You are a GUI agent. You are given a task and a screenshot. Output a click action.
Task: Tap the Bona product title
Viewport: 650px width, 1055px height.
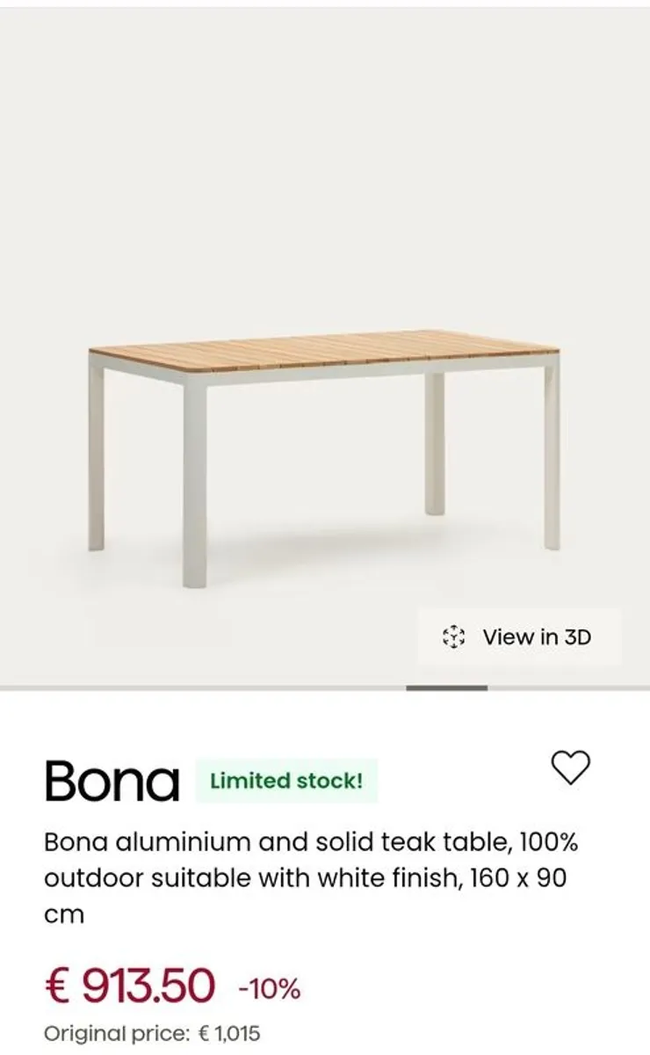pyautogui.click(x=112, y=781)
